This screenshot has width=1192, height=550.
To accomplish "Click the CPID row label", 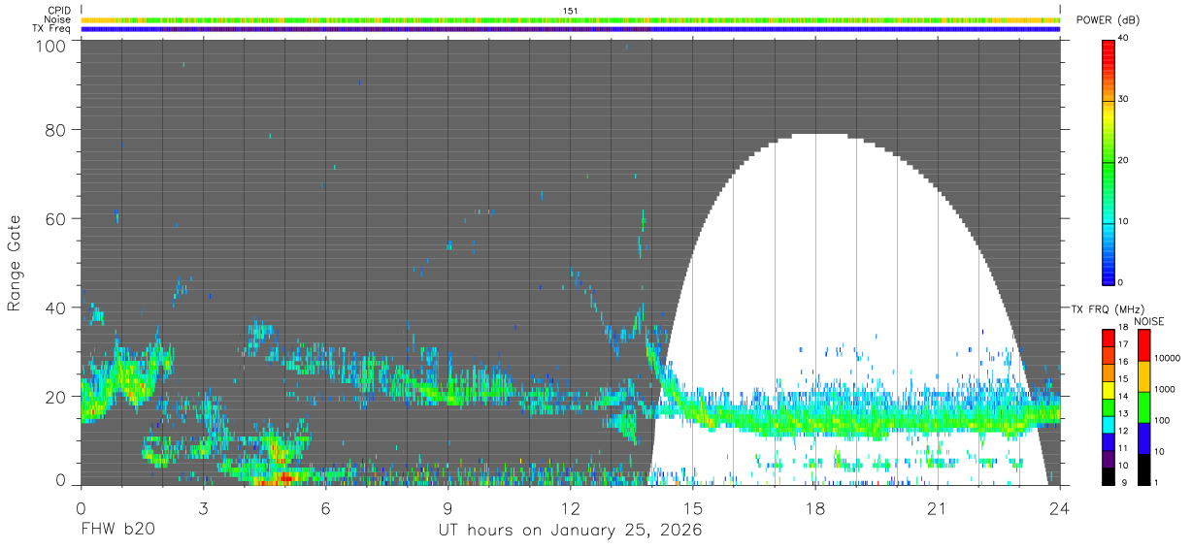I will pos(58,10).
